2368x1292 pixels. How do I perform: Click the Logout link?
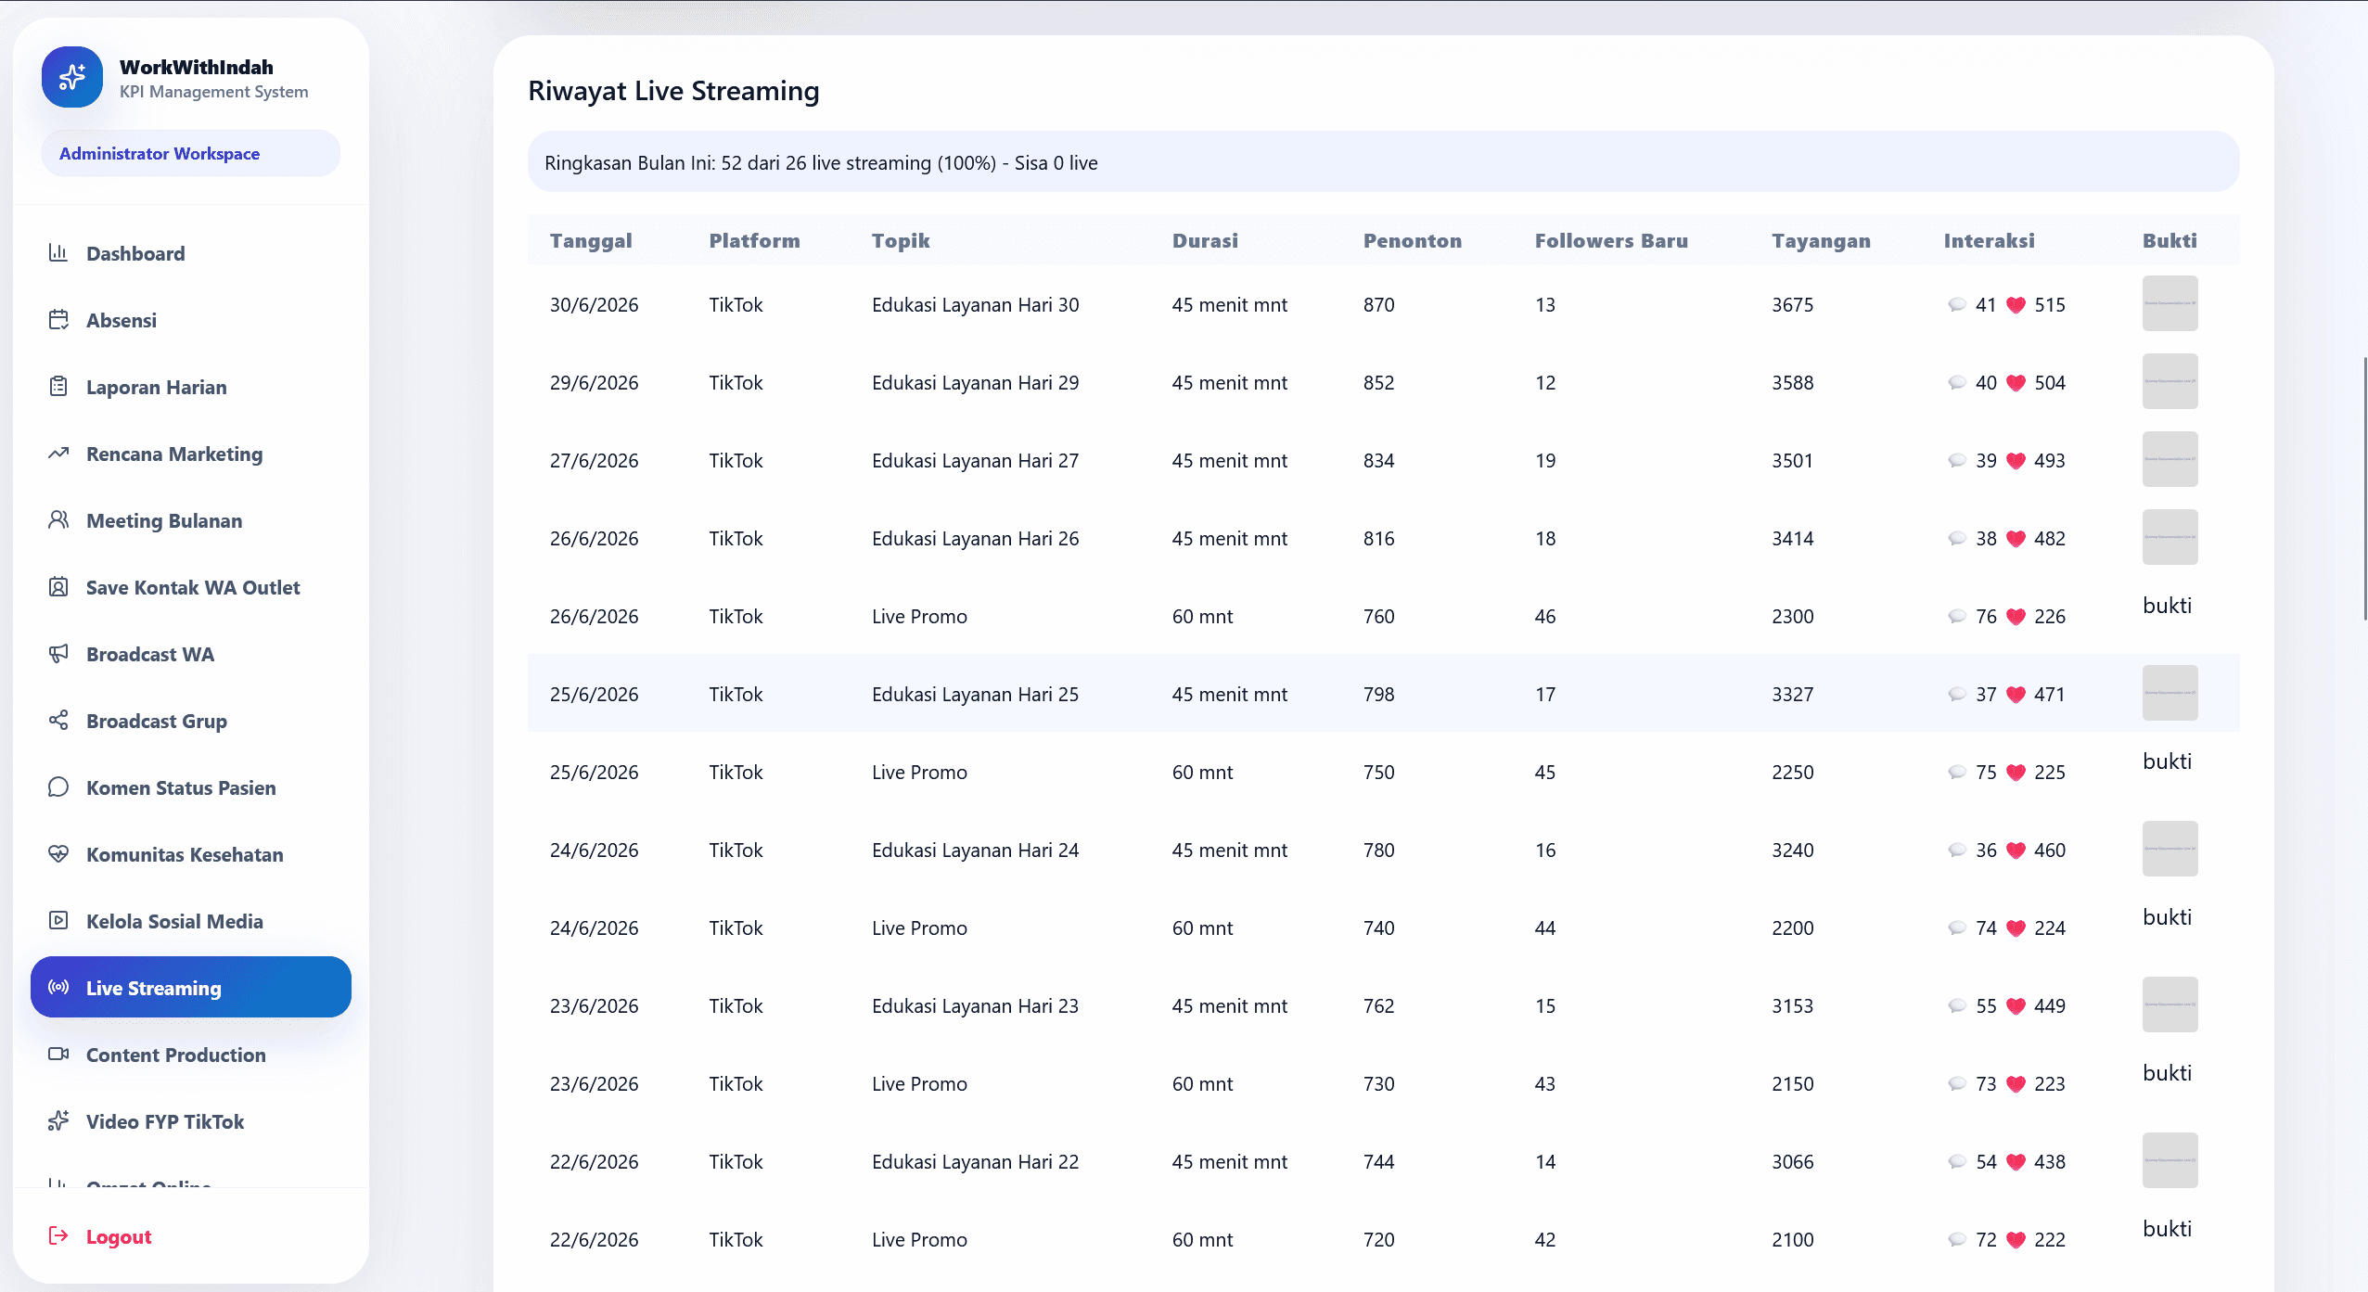click(118, 1236)
